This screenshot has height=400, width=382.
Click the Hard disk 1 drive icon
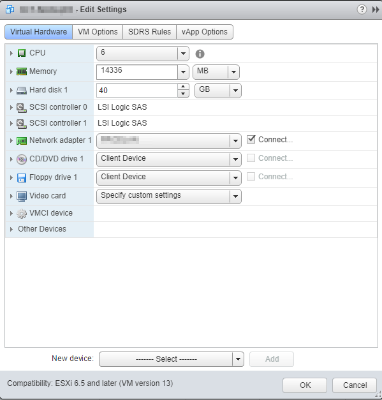click(x=22, y=91)
